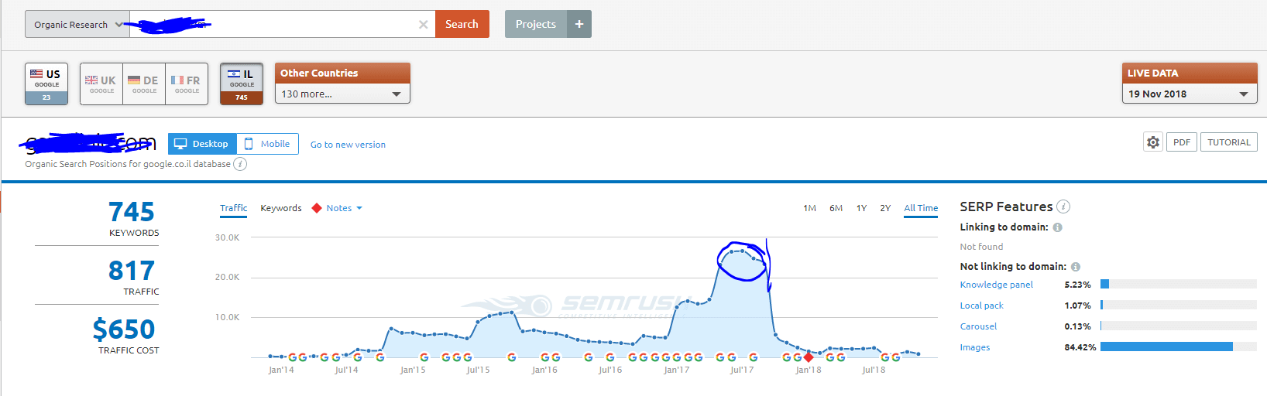The height and width of the screenshot is (396, 1267).
Task: Click the Not found text
Action: click(981, 247)
